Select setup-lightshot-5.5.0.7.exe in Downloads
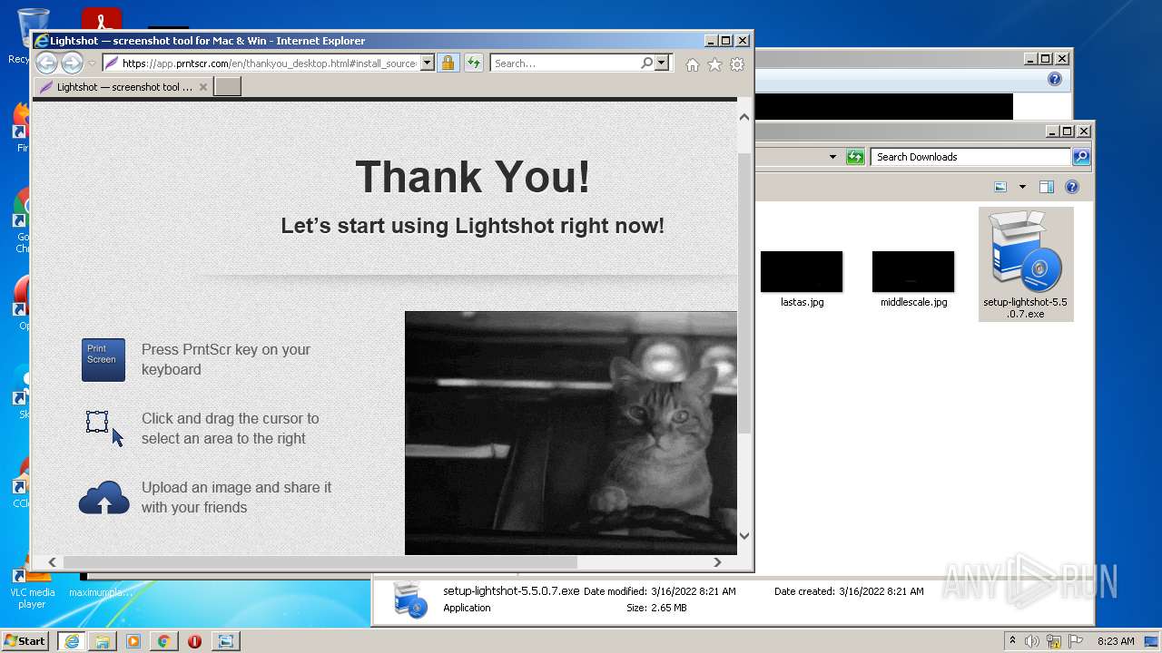 tap(1026, 264)
